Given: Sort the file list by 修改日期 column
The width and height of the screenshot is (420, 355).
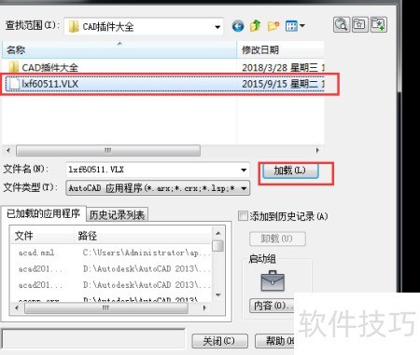Looking at the screenshot, I should click(x=280, y=49).
